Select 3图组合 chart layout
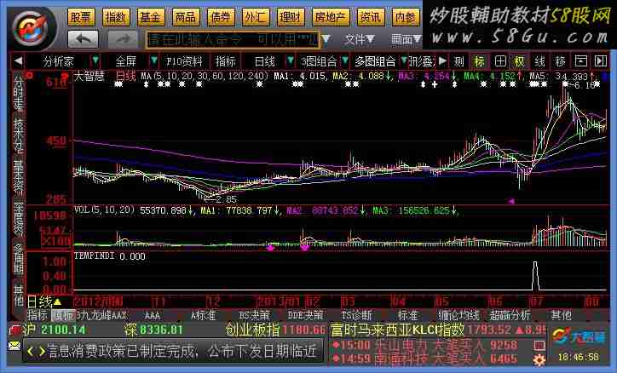The width and height of the screenshot is (617, 373). 319,61
